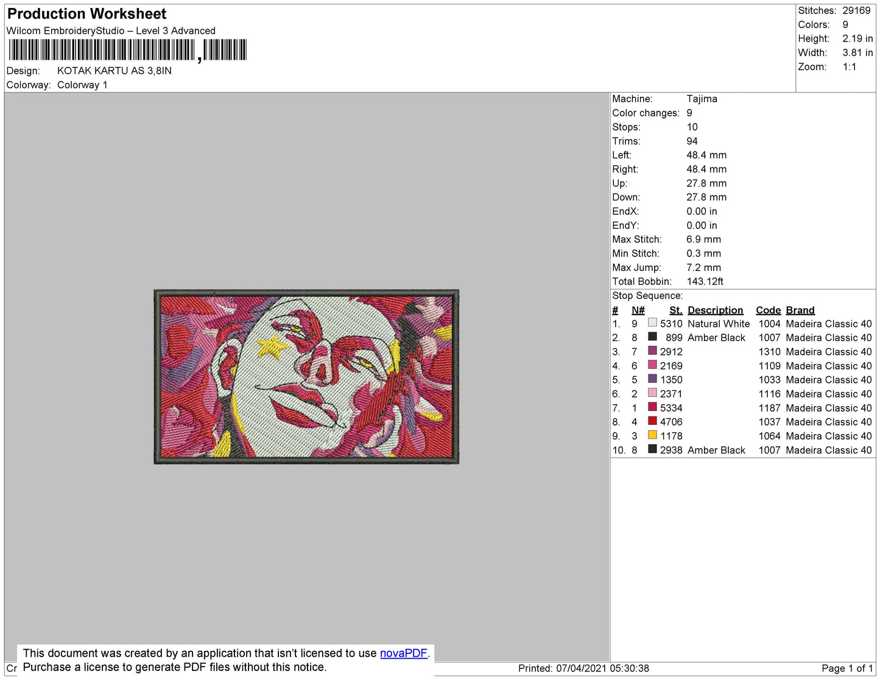Click Total Bobbin value '143.12ft'
Screen dimensions: 880x680
[705, 281]
